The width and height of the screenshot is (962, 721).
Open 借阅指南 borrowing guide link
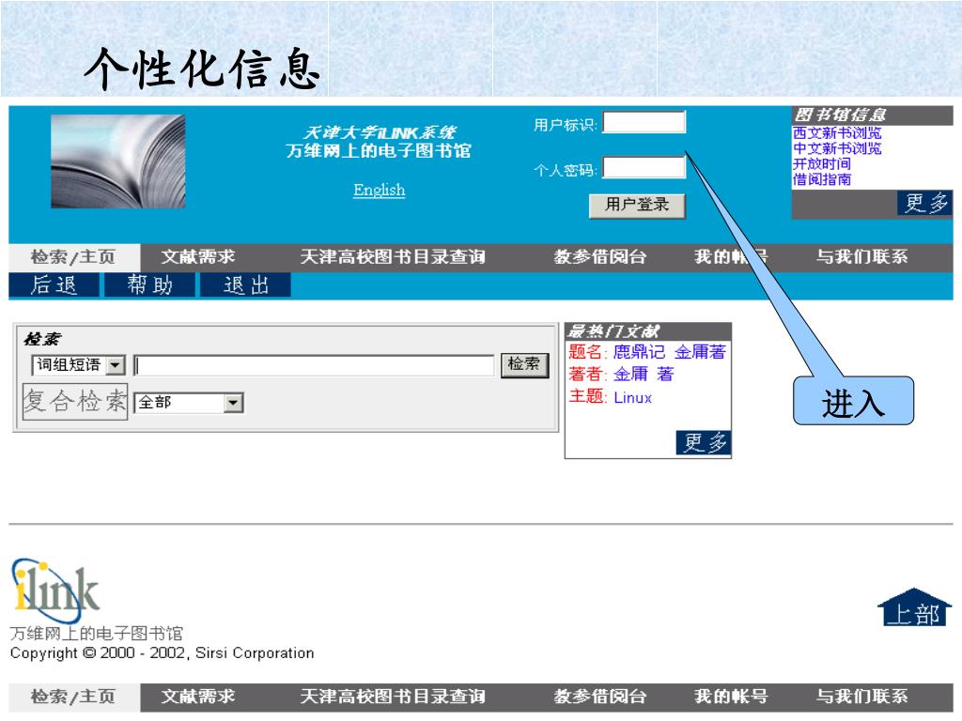click(821, 179)
